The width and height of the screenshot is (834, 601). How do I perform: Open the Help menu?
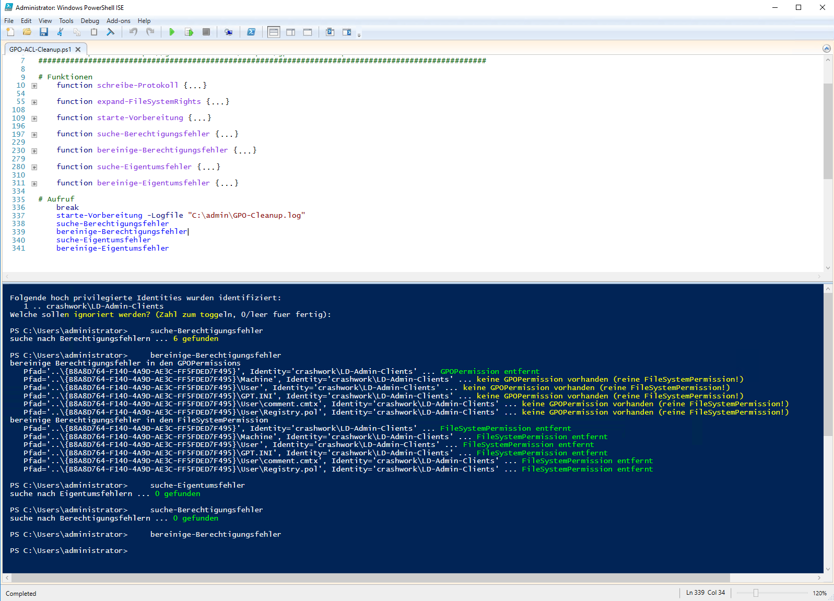pos(144,21)
